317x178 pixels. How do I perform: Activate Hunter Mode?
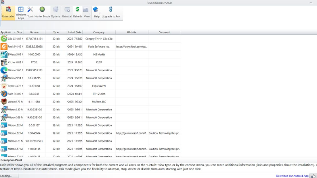(x=42, y=13)
